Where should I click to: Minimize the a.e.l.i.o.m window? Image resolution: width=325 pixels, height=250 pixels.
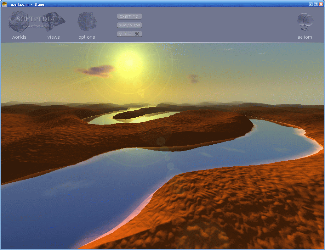pyautogui.click(x=311, y=4)
